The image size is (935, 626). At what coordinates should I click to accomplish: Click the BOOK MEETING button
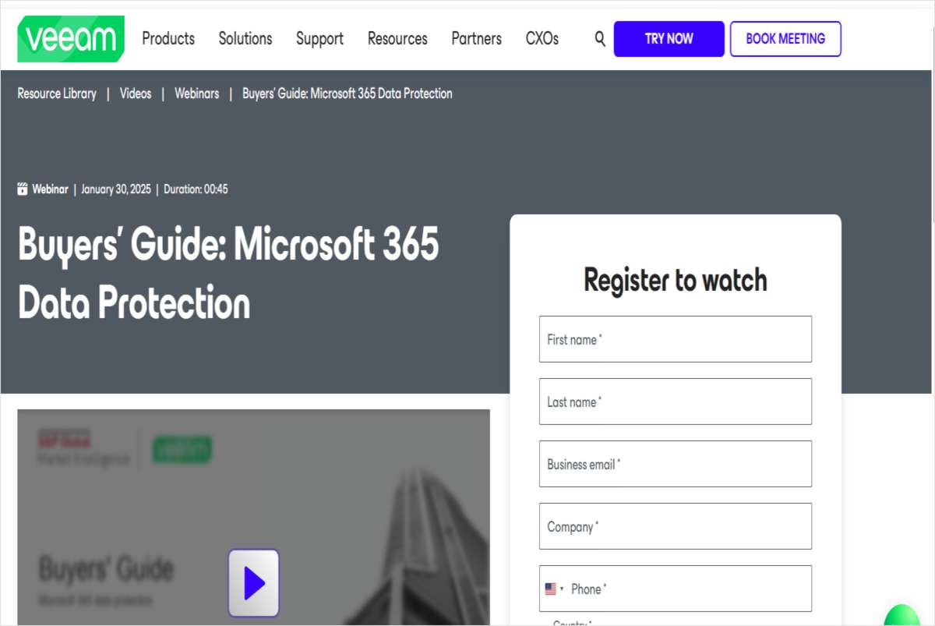785,38
